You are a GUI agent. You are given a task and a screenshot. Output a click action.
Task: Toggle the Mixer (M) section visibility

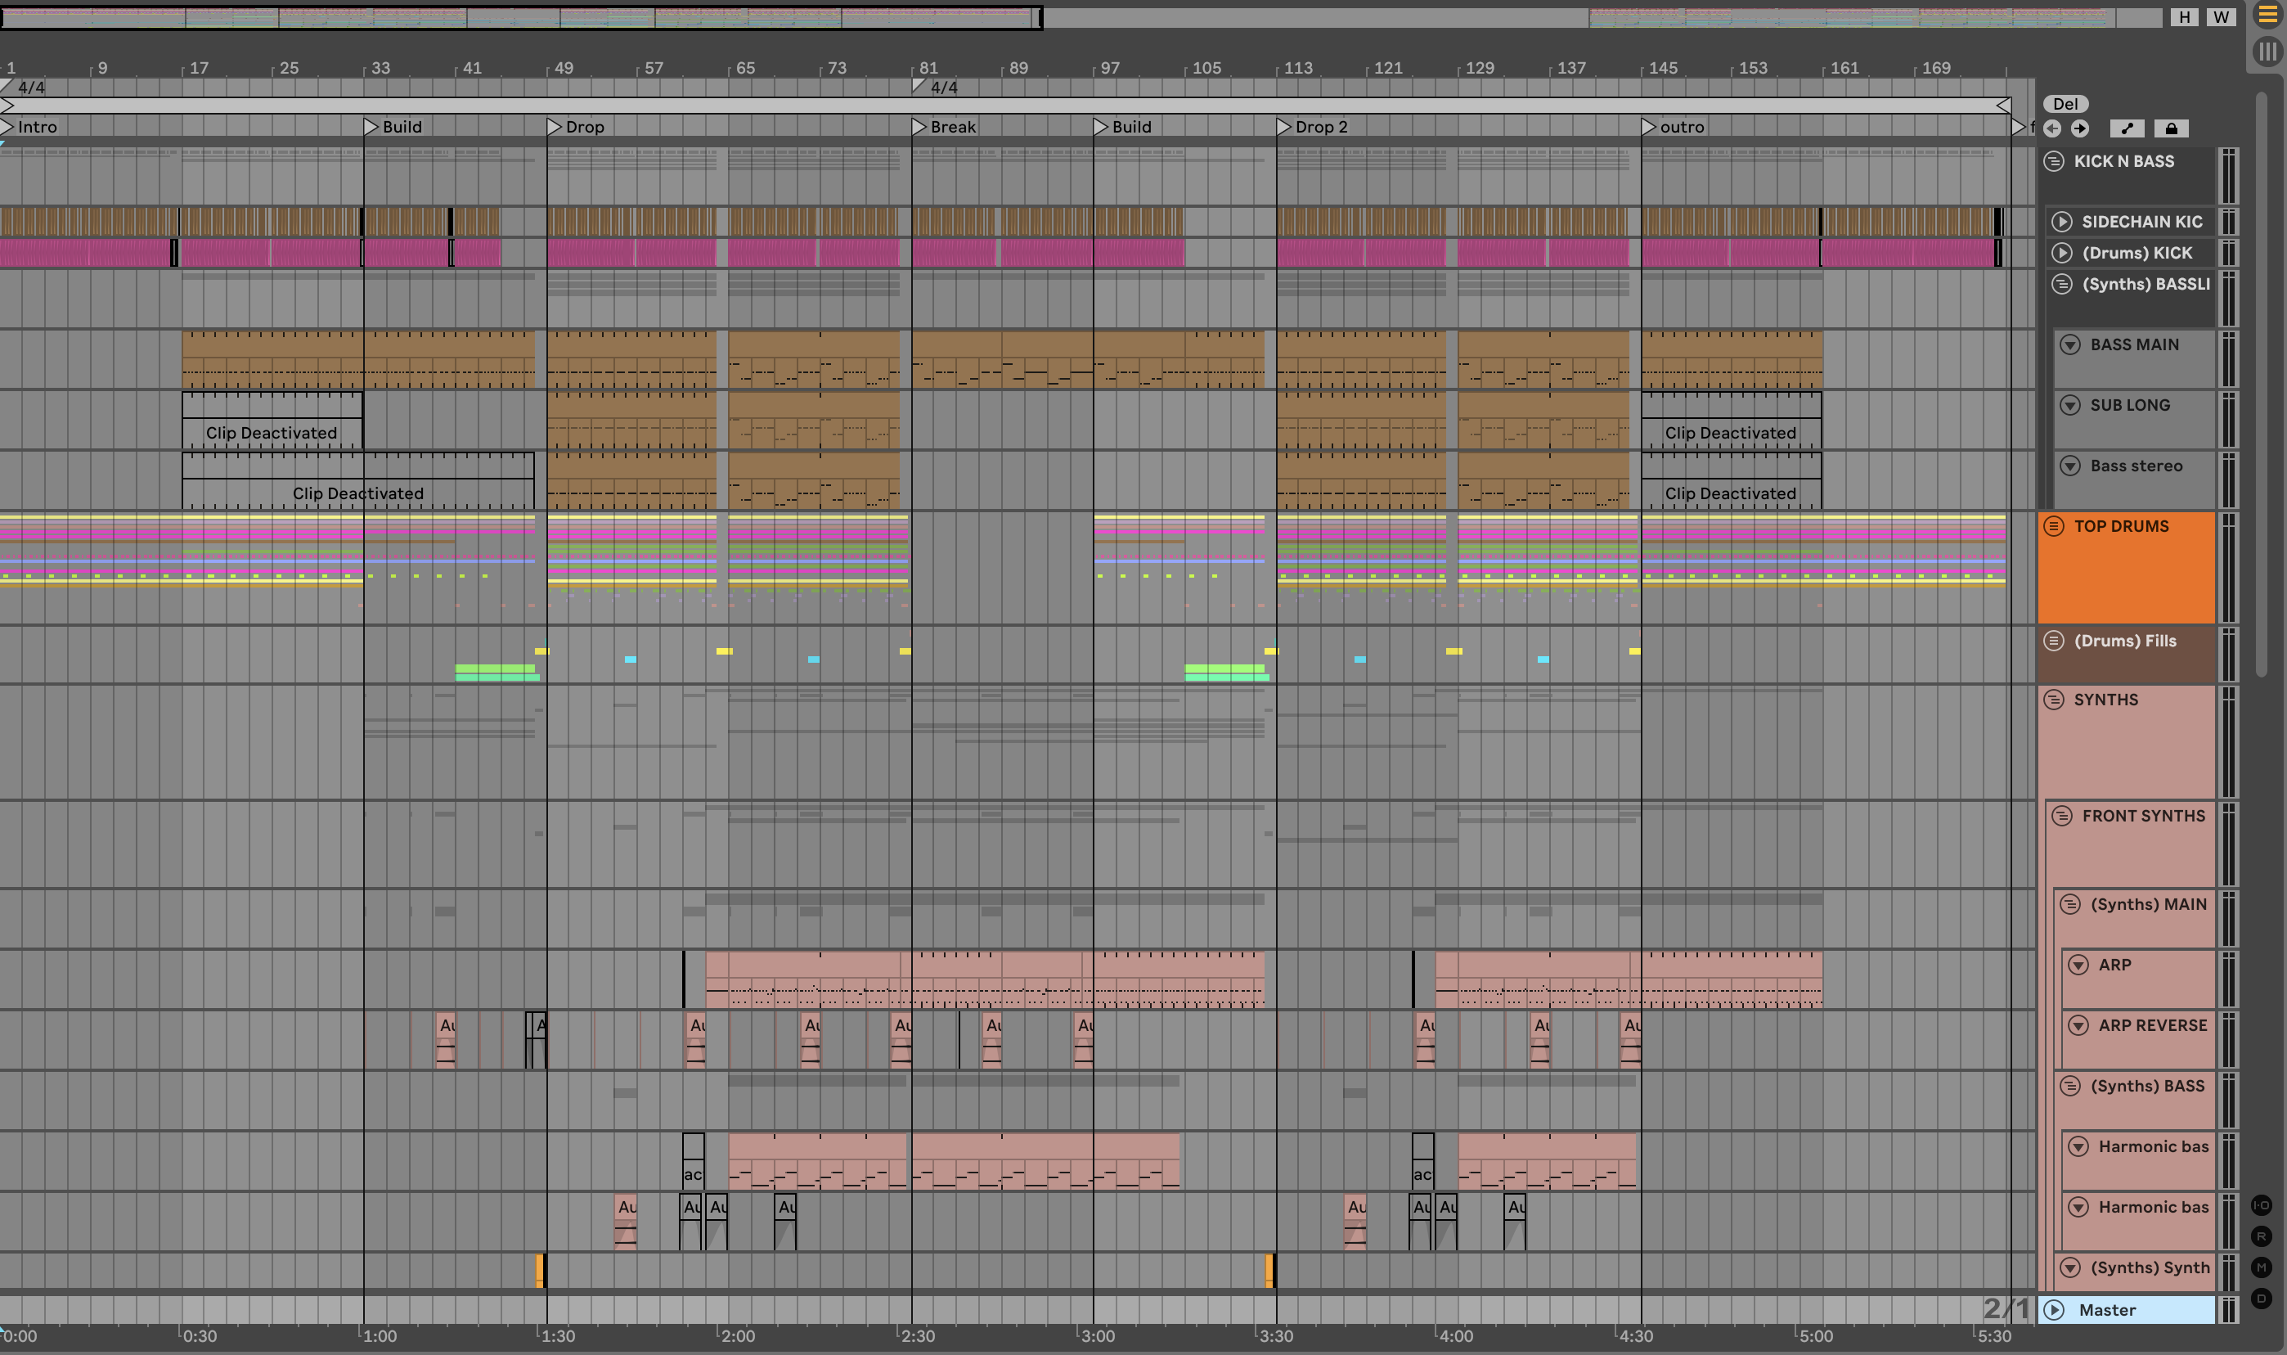pyautogui.click(x=2261, y=1267)
